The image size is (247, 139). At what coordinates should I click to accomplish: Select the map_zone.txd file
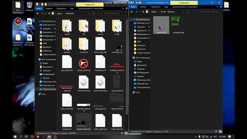click(x=117, y=83)
